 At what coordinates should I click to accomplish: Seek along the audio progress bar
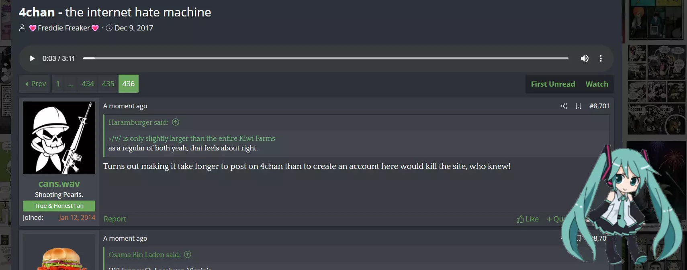click(325, 59)
